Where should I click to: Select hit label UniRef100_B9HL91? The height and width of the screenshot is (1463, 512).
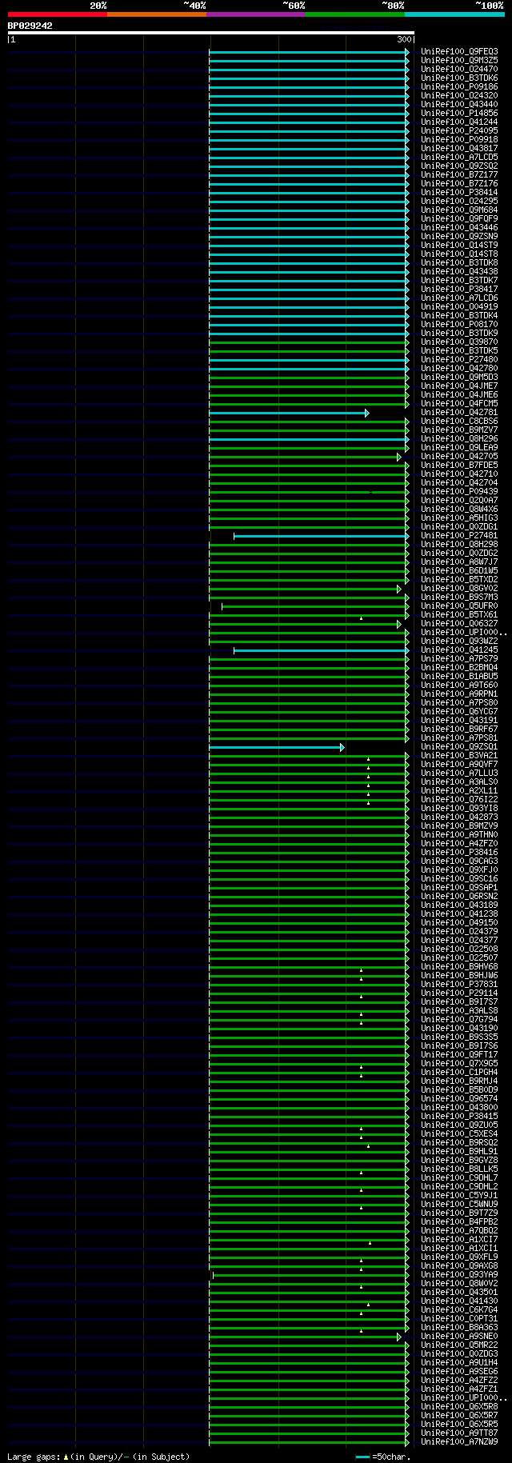click(x=459, y=1152)
